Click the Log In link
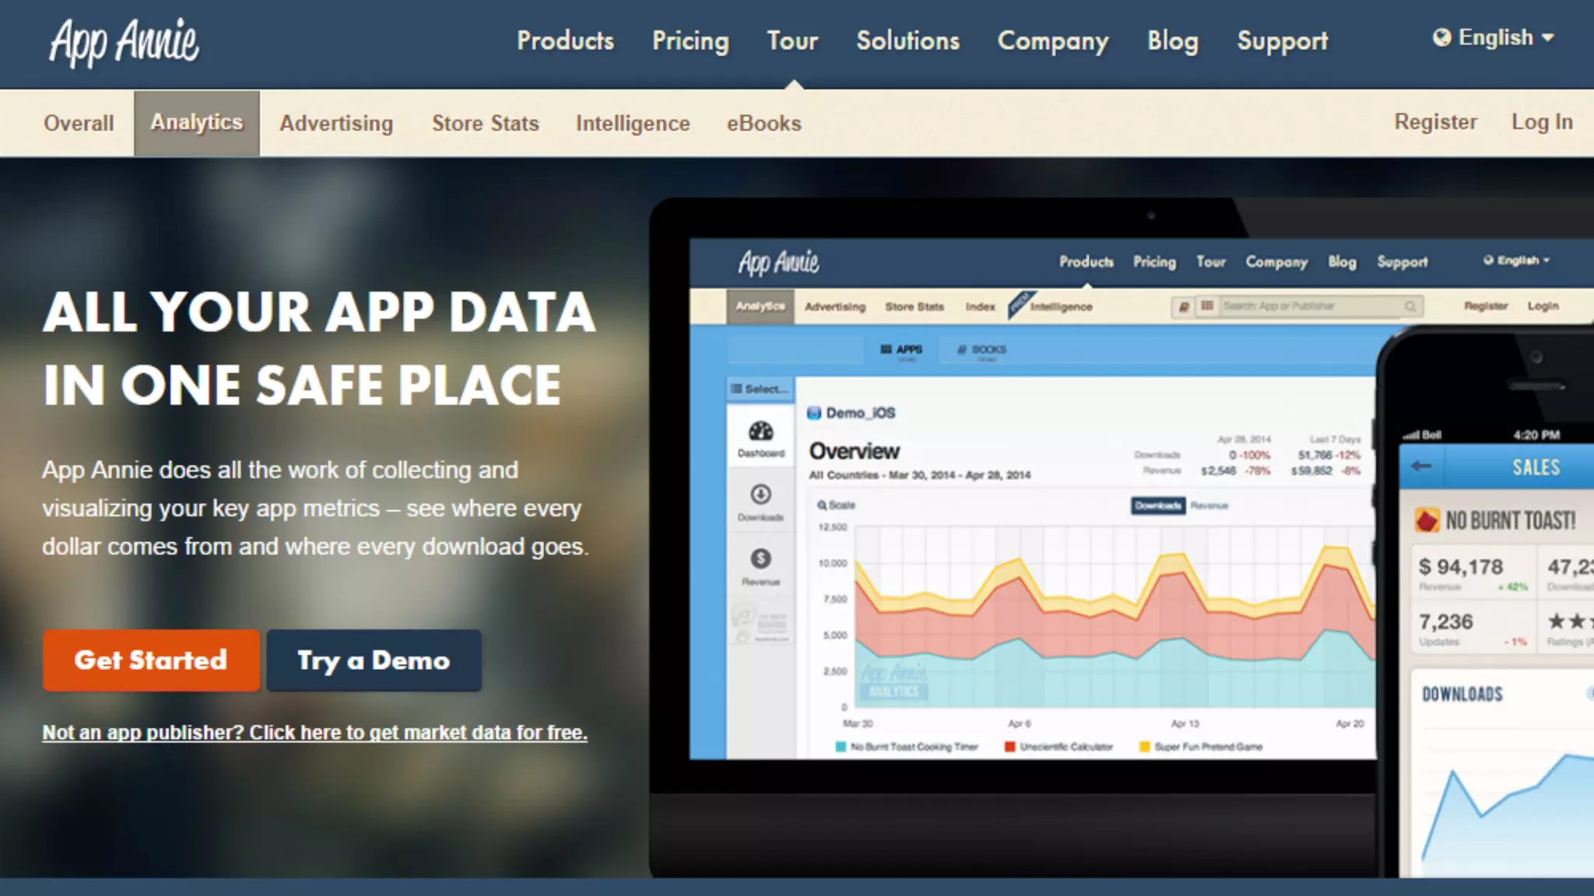The height and width of the screenshot is (896, 1594). pos(1542,122)
